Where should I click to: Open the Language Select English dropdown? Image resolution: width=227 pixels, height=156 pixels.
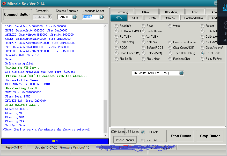pos(102,17)
